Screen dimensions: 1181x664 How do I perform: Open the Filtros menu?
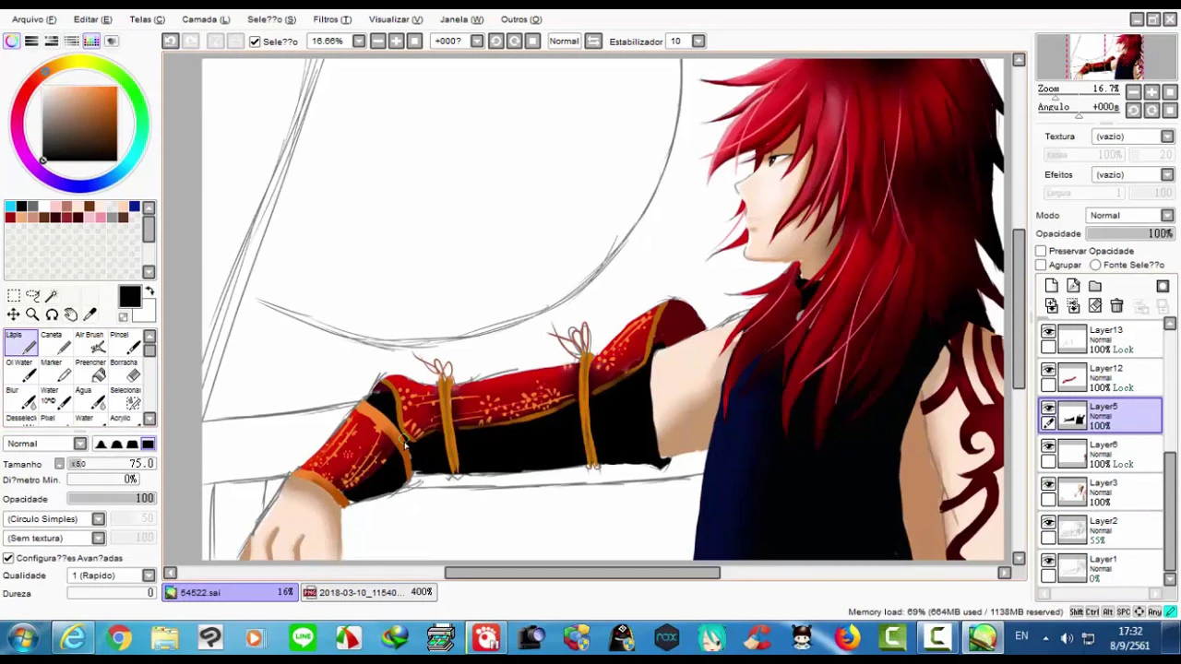pos(332,19)
